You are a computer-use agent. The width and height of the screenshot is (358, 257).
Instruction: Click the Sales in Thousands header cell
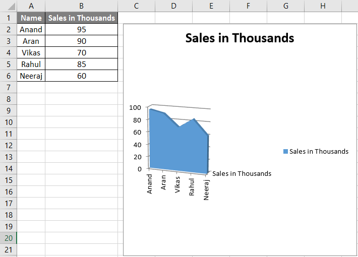(81, 18)
